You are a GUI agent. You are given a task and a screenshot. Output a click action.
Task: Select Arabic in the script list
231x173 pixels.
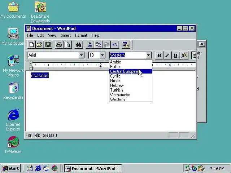[x=131, y=62]
